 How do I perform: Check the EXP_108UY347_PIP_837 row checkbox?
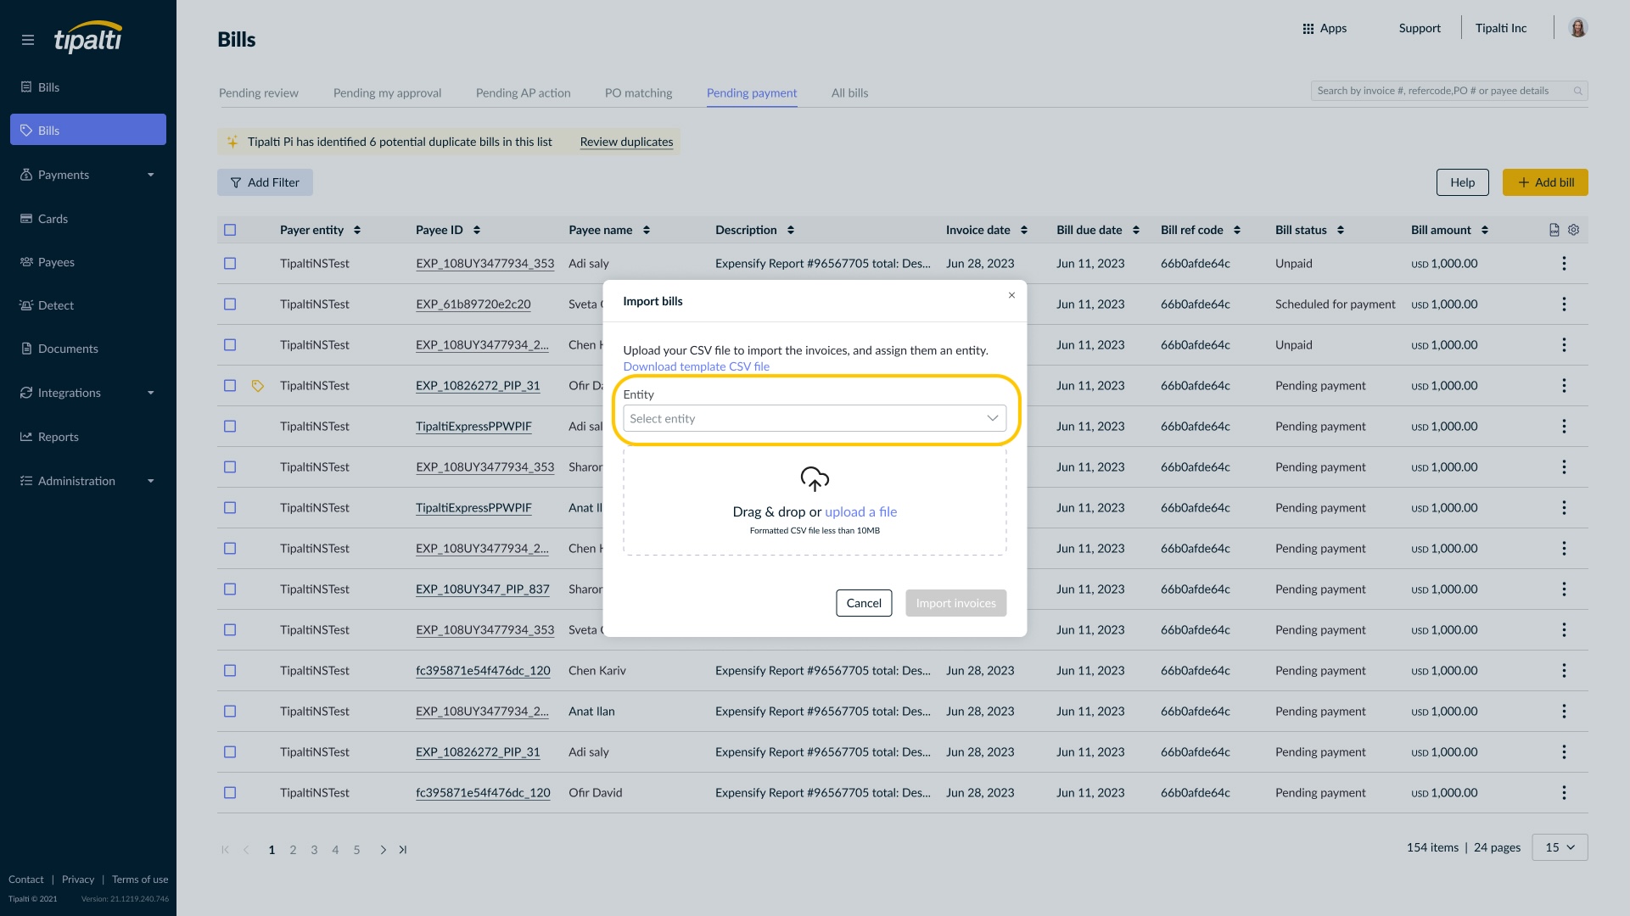pyautogui.click(x=230, y=589)
